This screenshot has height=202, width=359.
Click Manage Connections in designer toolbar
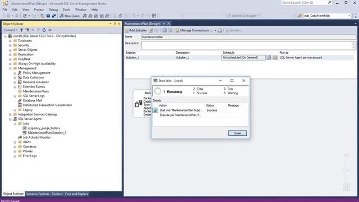194,30
